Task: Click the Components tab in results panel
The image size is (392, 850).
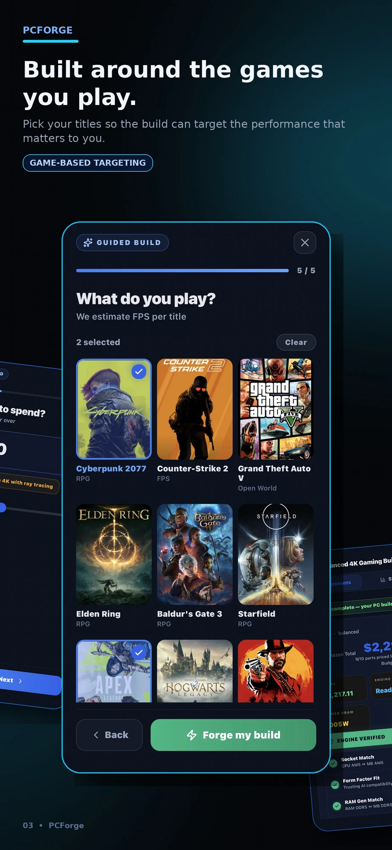Action: point(345,582)
